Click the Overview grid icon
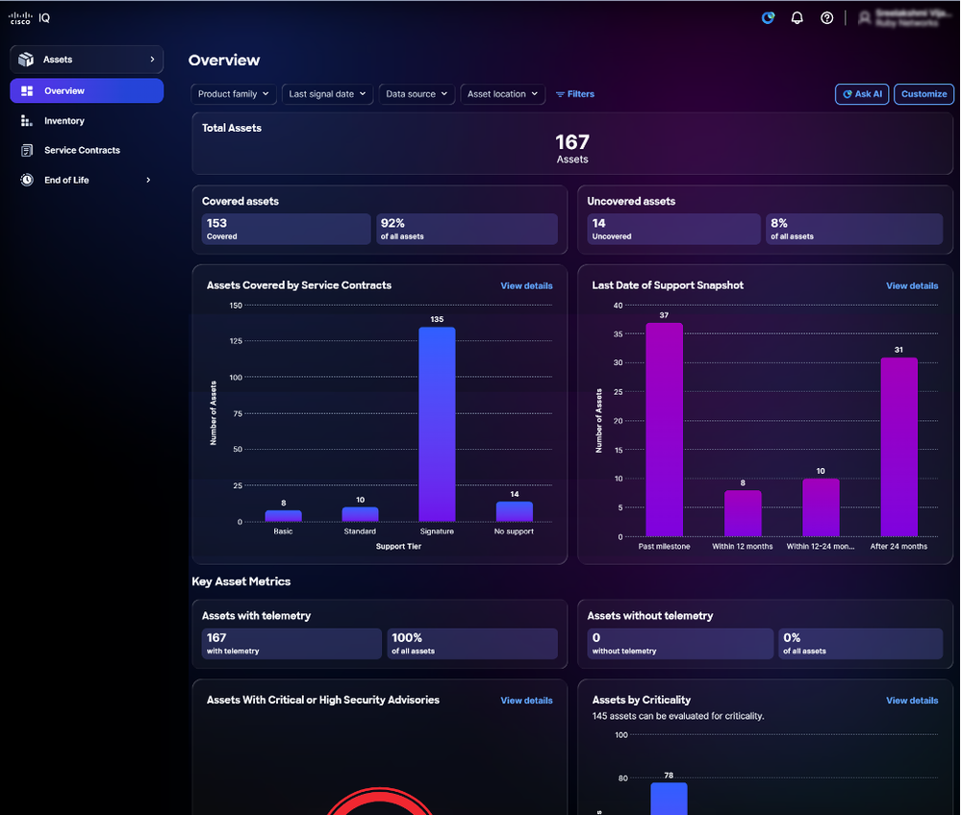961x815 pixels. pyautogui.click(x=27, y=90)
